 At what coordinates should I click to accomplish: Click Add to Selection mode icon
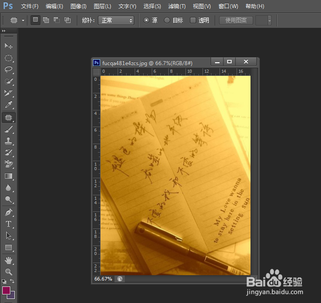tap(46, 20)
